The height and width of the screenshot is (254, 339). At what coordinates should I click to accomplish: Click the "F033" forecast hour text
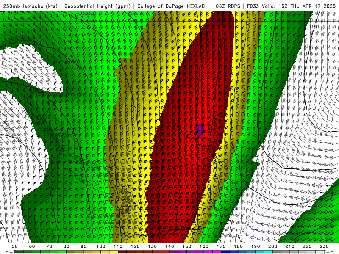point(253,6)
